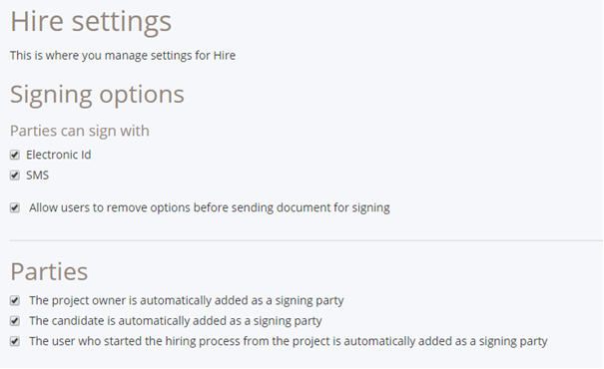Toggle the candidate automatically added checkbox
The height and width of the screenshot is (369, 604).
tap(15, 321)
